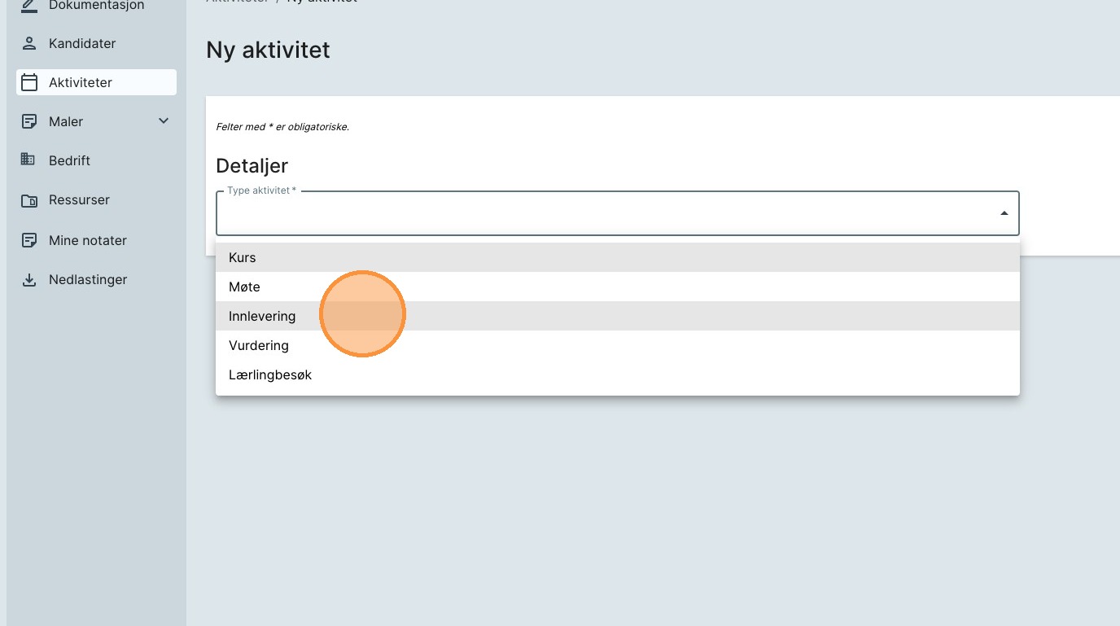This screenshot has width=1120, height=626.
Task: Click the Nedlastinger download icon
Action: (29, 280)
